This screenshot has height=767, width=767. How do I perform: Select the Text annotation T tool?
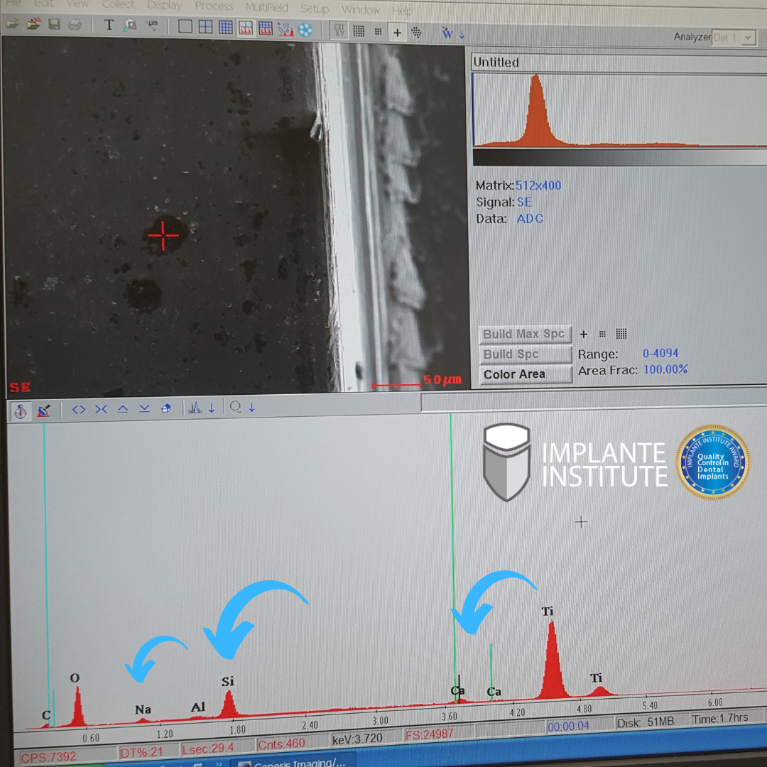109,26
